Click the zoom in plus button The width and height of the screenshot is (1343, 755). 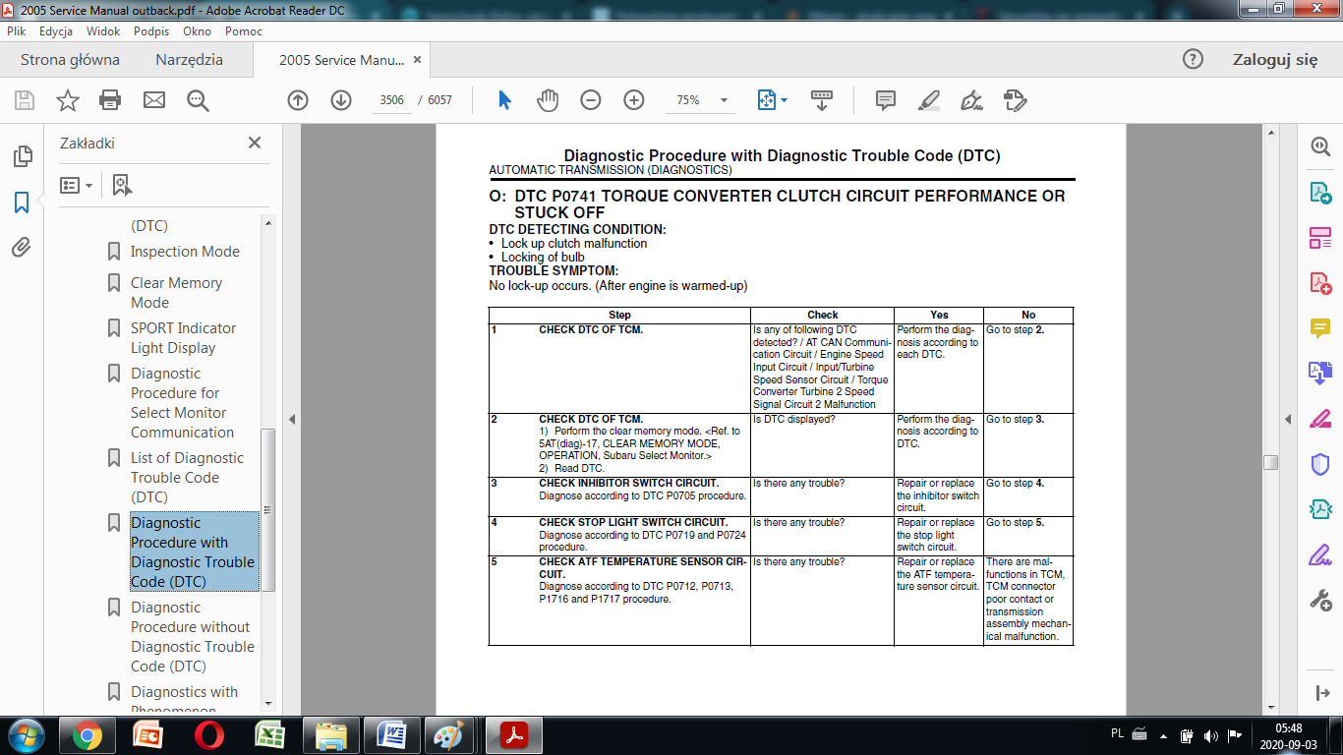(634, 100)
